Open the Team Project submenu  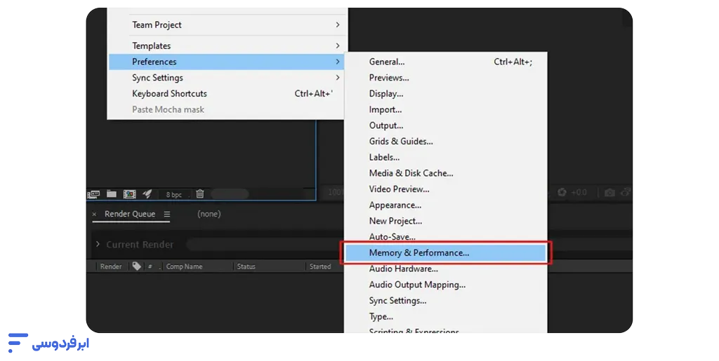(227, 25)
